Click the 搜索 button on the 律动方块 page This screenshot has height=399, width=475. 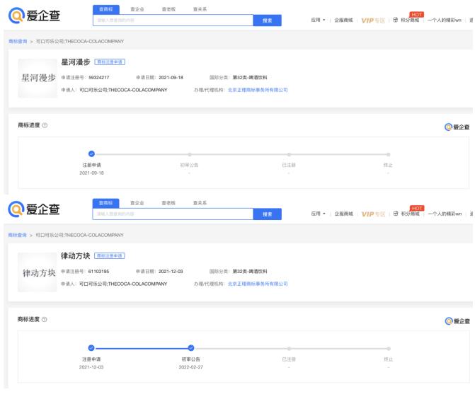(267, 214)
